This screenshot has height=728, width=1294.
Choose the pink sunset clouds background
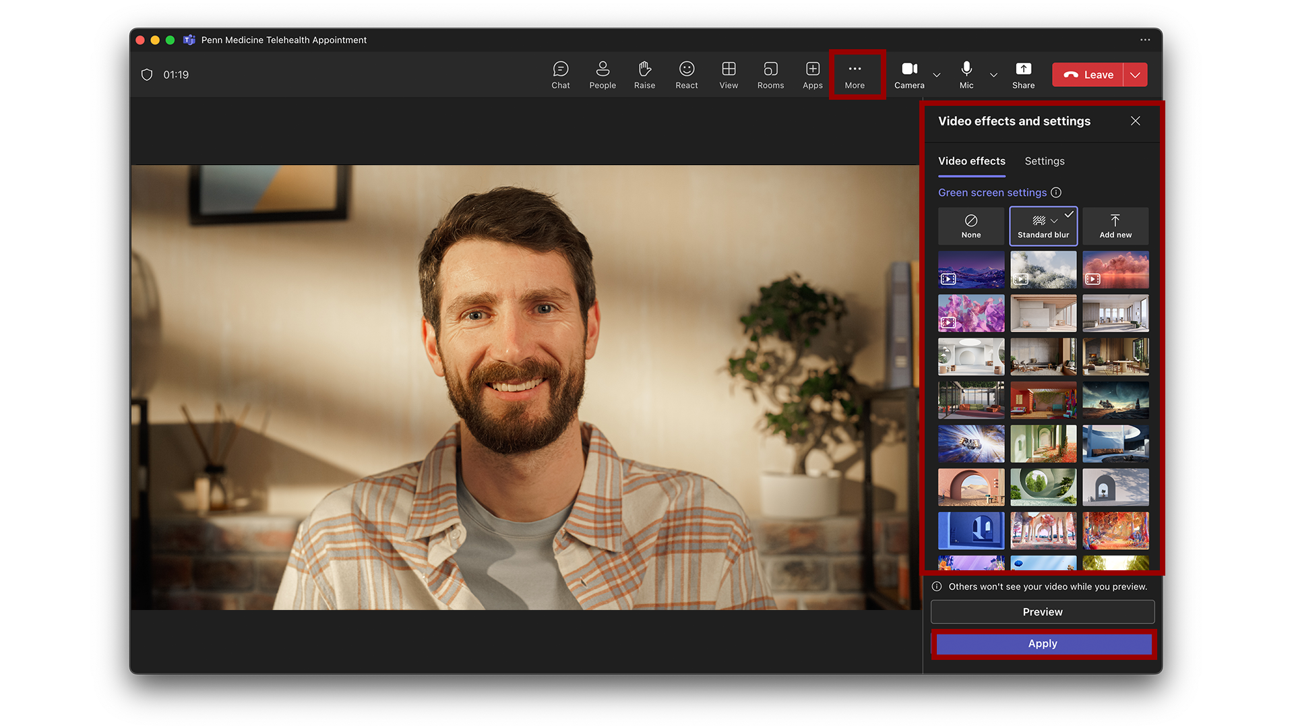1115,269
